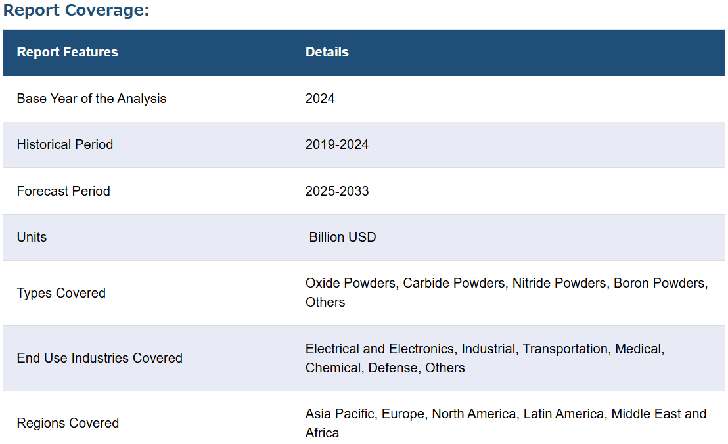Click the Types Covered row label

(61, 293)
